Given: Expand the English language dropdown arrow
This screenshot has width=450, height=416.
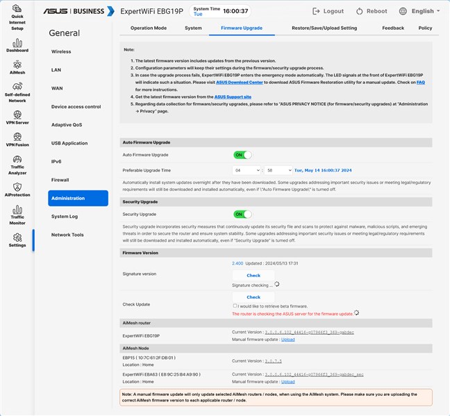Looking at the screenshot, I should (438, 11).
